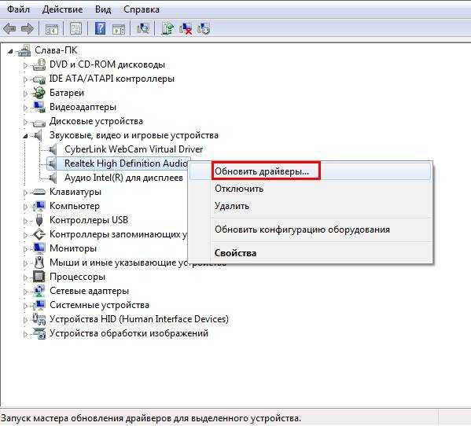
Task: Click the Show/Hide console tree icon
Action: click(52, 29)
